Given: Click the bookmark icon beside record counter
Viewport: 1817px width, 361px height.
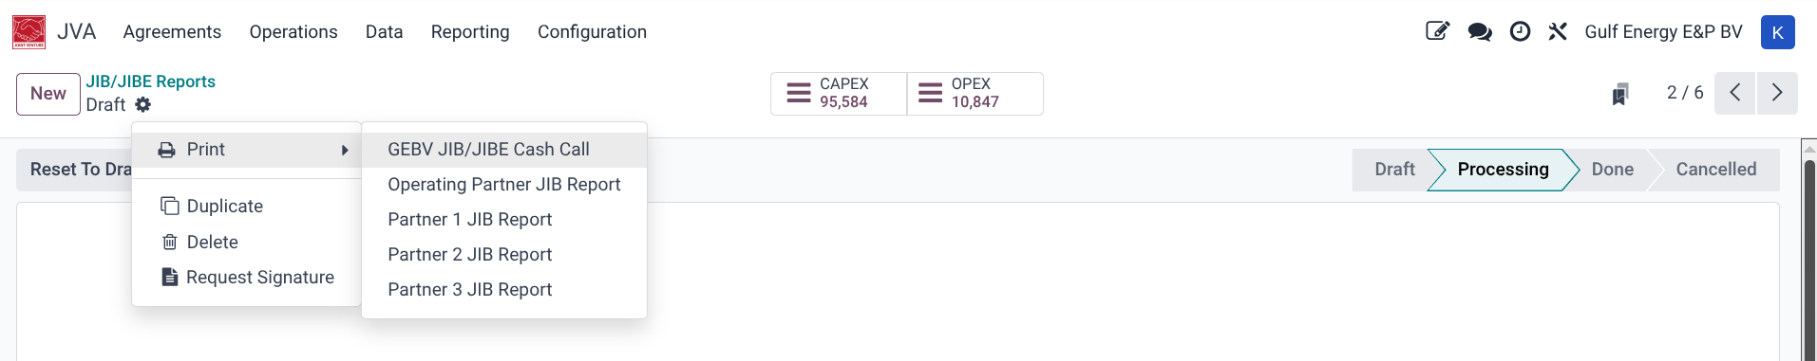Looking at the screenshot, I should (x=1620, y=94).
